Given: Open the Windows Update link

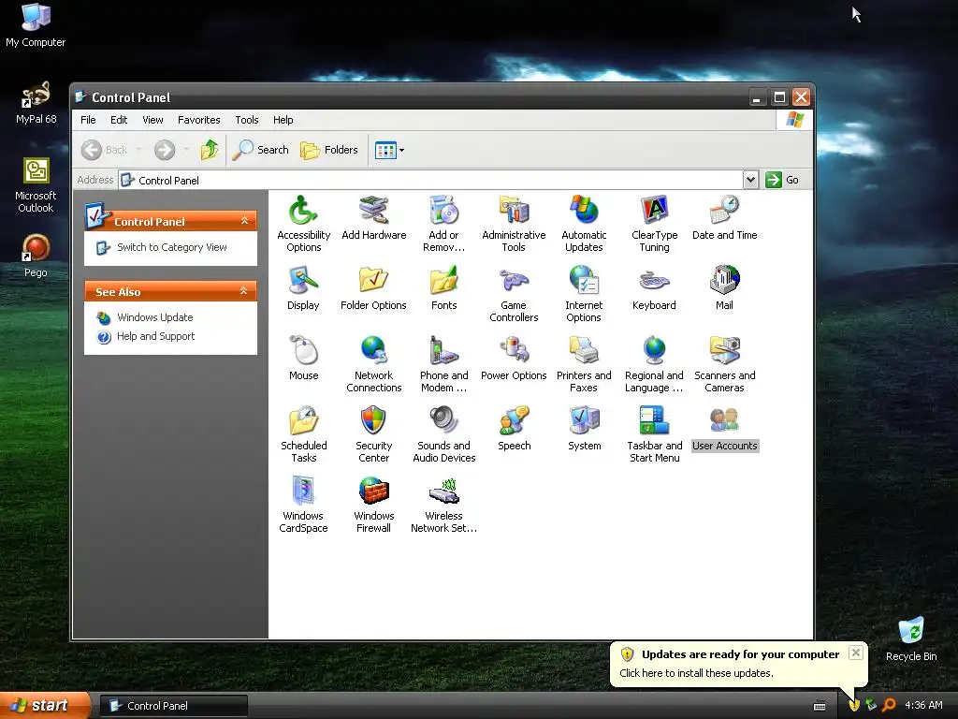Looking at the screenshot, I should click(x=154, y=317).
